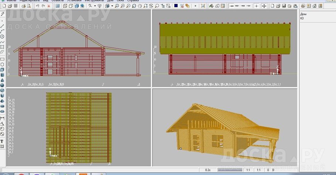336x175 pixels.
Task: Expand dropdown arrow beside the view cube
Action: [x=112, y=6]
